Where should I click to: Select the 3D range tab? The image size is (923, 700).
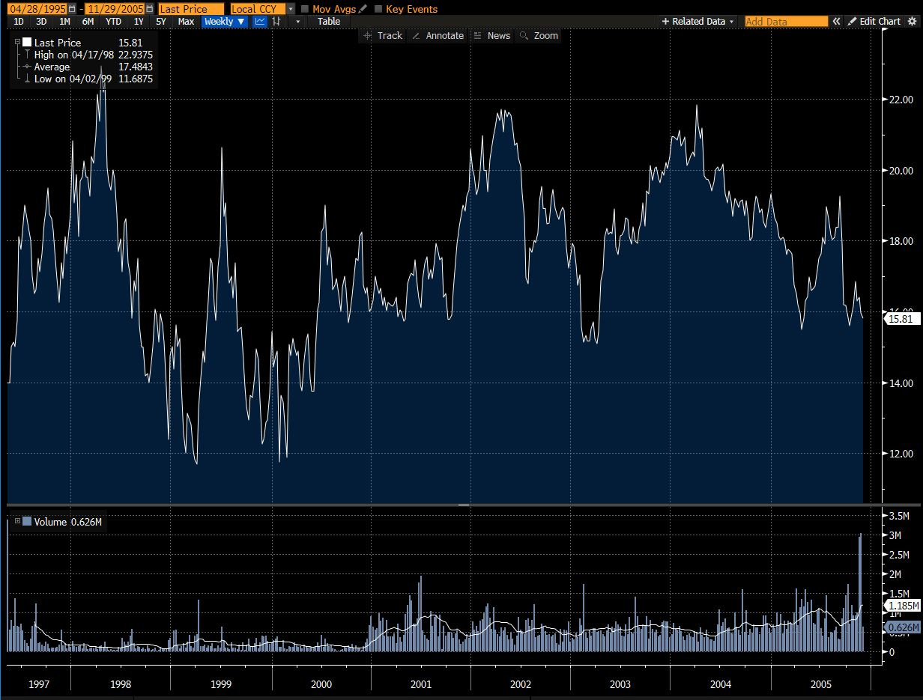(x=41, y=22)
